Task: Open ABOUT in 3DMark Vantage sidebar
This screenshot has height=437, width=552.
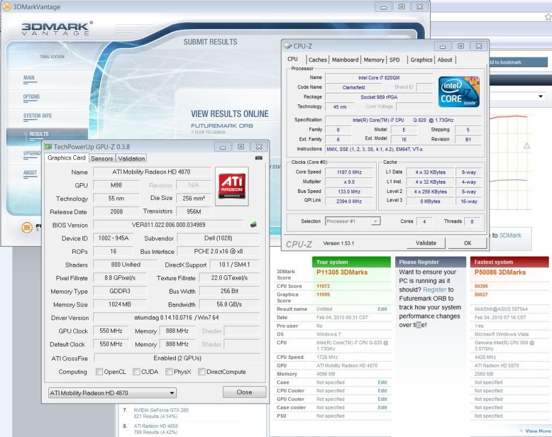Action: click(30, 173)
